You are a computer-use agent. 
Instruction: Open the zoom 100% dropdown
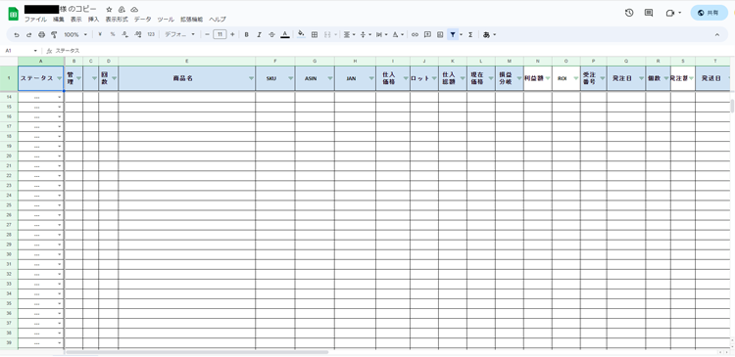pyautogui.click(x=75, y=34)
